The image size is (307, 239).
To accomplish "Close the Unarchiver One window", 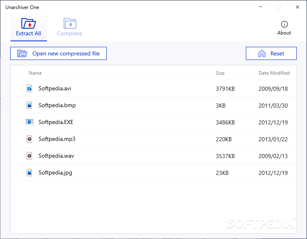I will (x=298, y=7).
